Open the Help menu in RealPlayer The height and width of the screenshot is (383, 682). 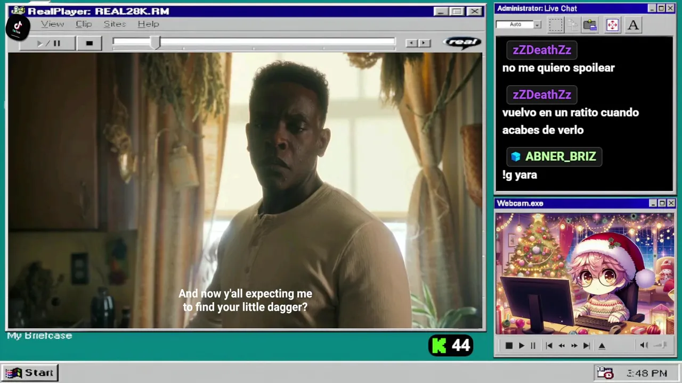point(148,24)
